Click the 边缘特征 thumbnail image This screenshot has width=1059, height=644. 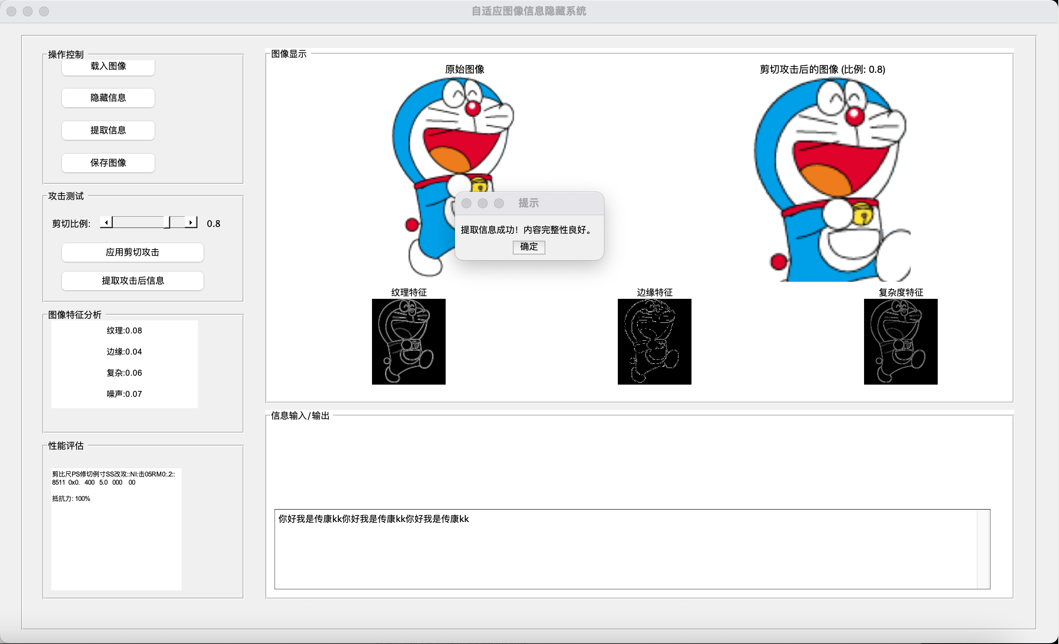(654, 342)
